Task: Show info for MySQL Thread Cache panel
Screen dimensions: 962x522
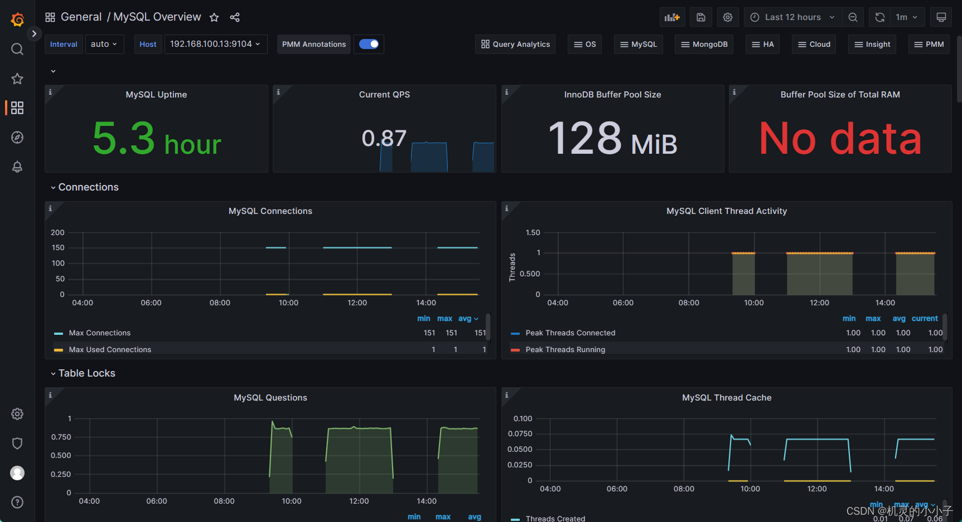Action: [x=506, y=395]
